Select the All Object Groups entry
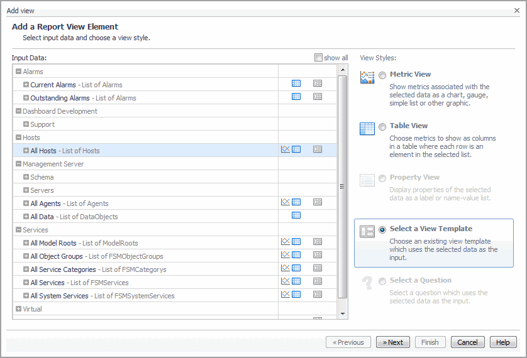Screen dimensions: 527x358 (57, 256)
